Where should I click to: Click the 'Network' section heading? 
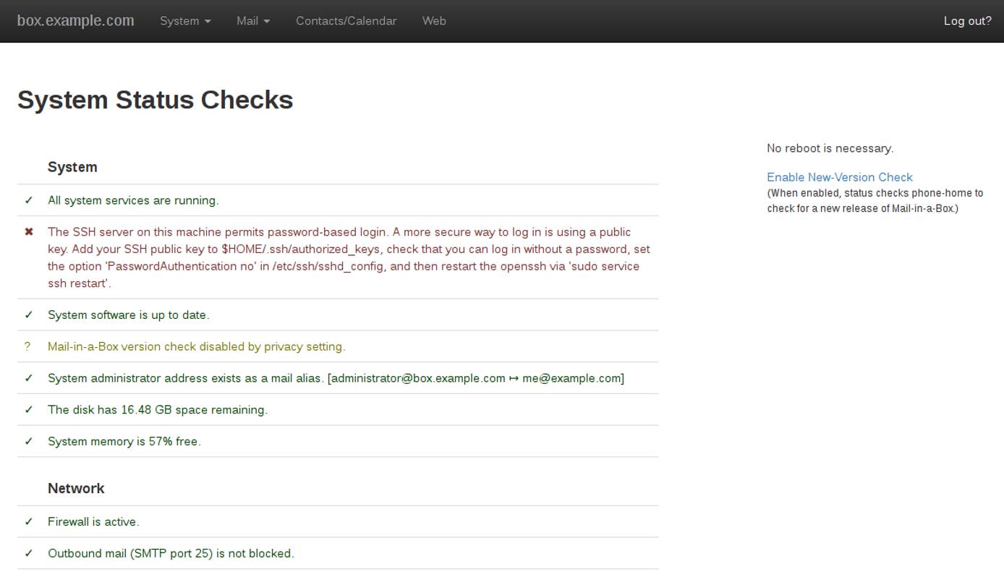pos(76,488)
